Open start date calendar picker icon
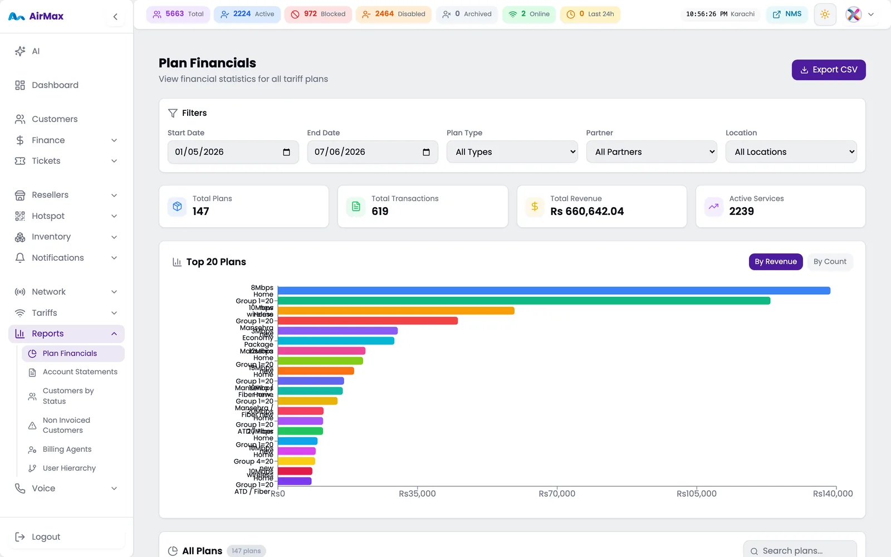 tap(286, 152)
